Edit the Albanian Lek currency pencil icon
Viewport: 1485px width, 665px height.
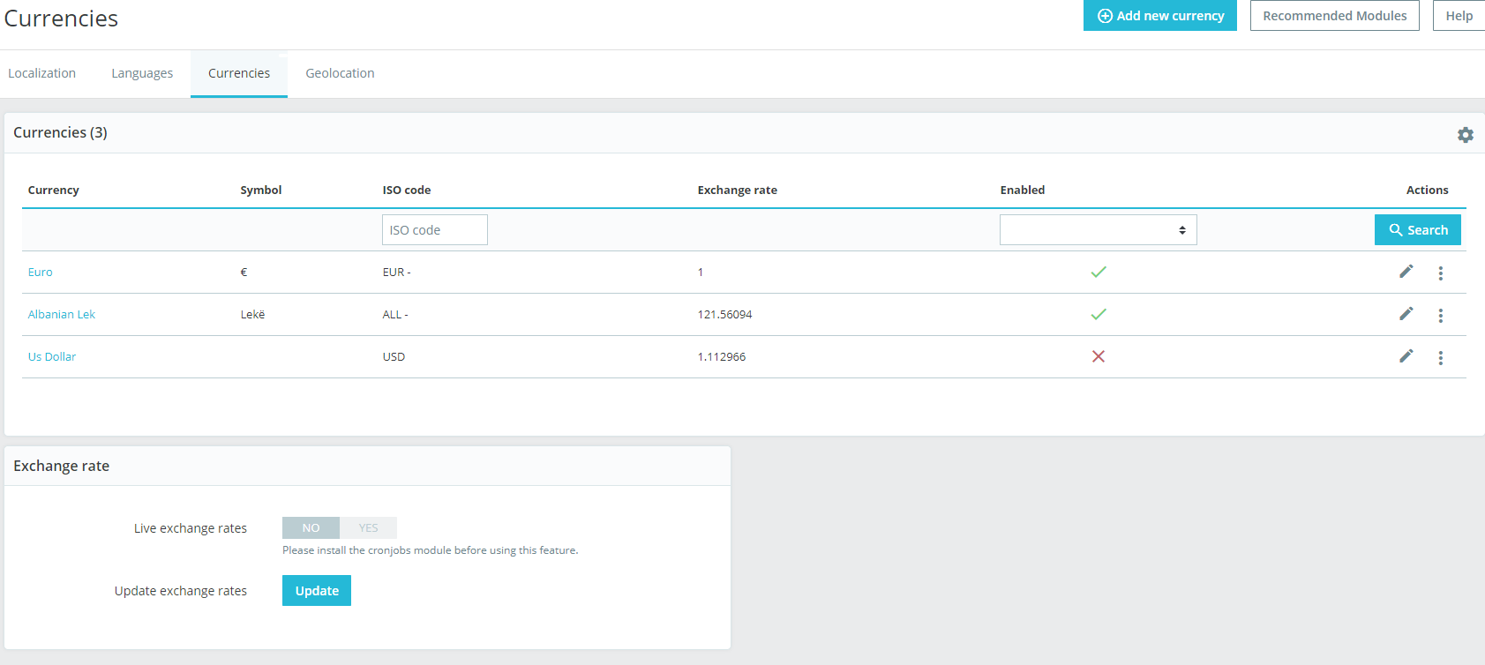point(1406,314)
